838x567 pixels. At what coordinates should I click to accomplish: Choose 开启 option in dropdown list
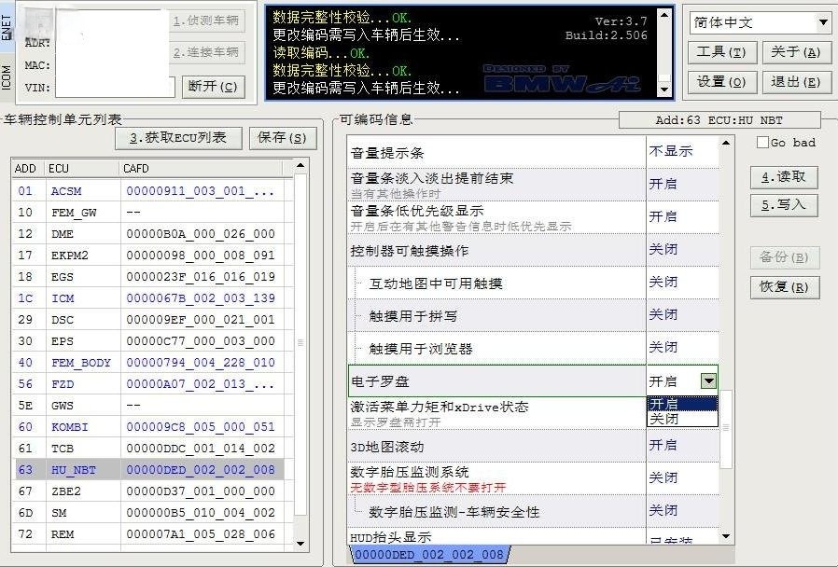click(682, 404)
